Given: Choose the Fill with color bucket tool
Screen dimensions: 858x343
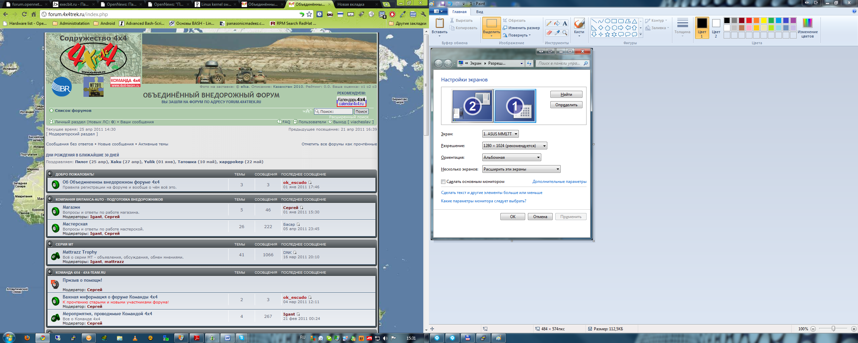Looking at the screenshot, I should 557,23.
